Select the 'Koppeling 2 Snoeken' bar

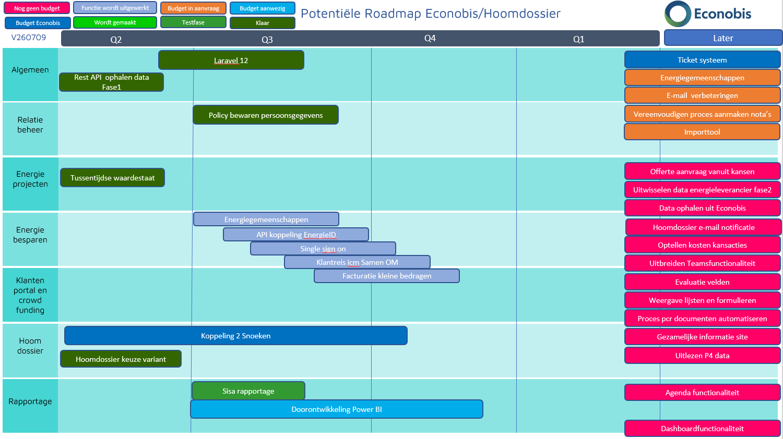tap(236, 336)
